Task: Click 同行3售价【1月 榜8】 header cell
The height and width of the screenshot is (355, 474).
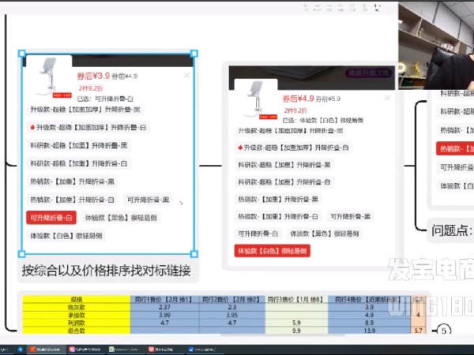Action: (x=296, y=300)
